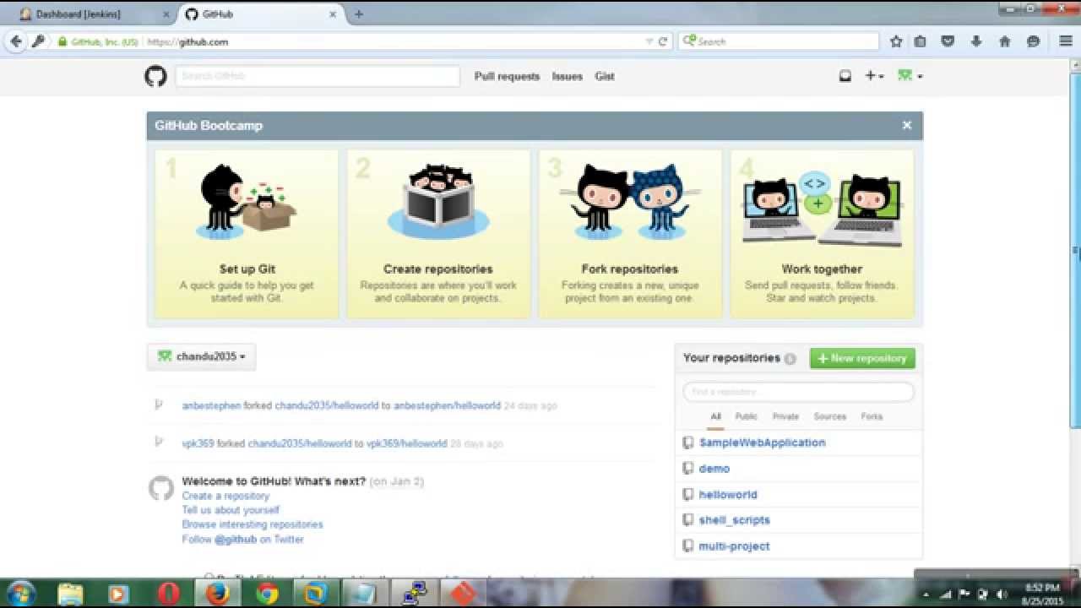Open the Windows Start menu
1081x608 pixels.
[19, 594]
